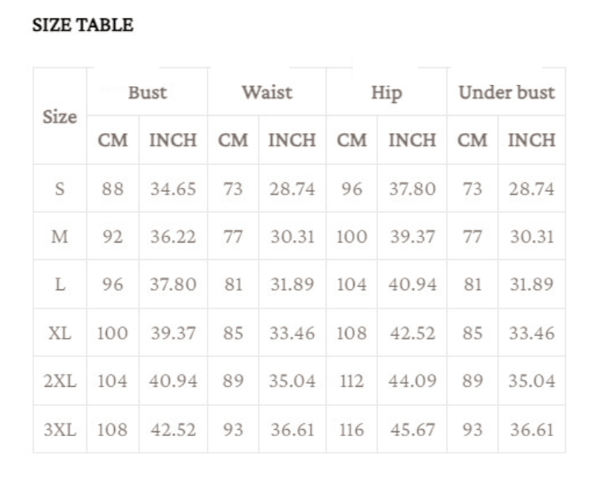Click the Bust CM subheader
Viewport: 616px width, 490px height.
pyautogui.click(x=113, y=140)
